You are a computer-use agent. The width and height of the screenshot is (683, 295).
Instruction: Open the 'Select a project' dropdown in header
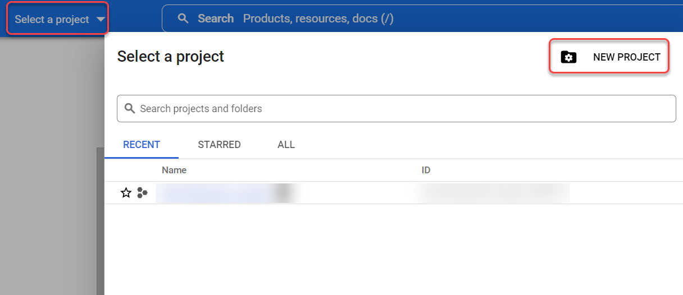click(x=52, y=19)
